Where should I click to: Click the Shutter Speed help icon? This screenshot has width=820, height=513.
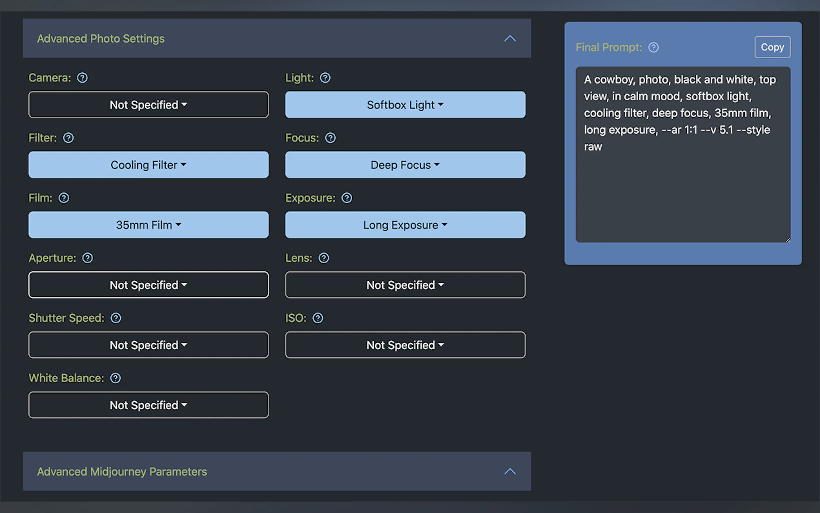[116, 318]
